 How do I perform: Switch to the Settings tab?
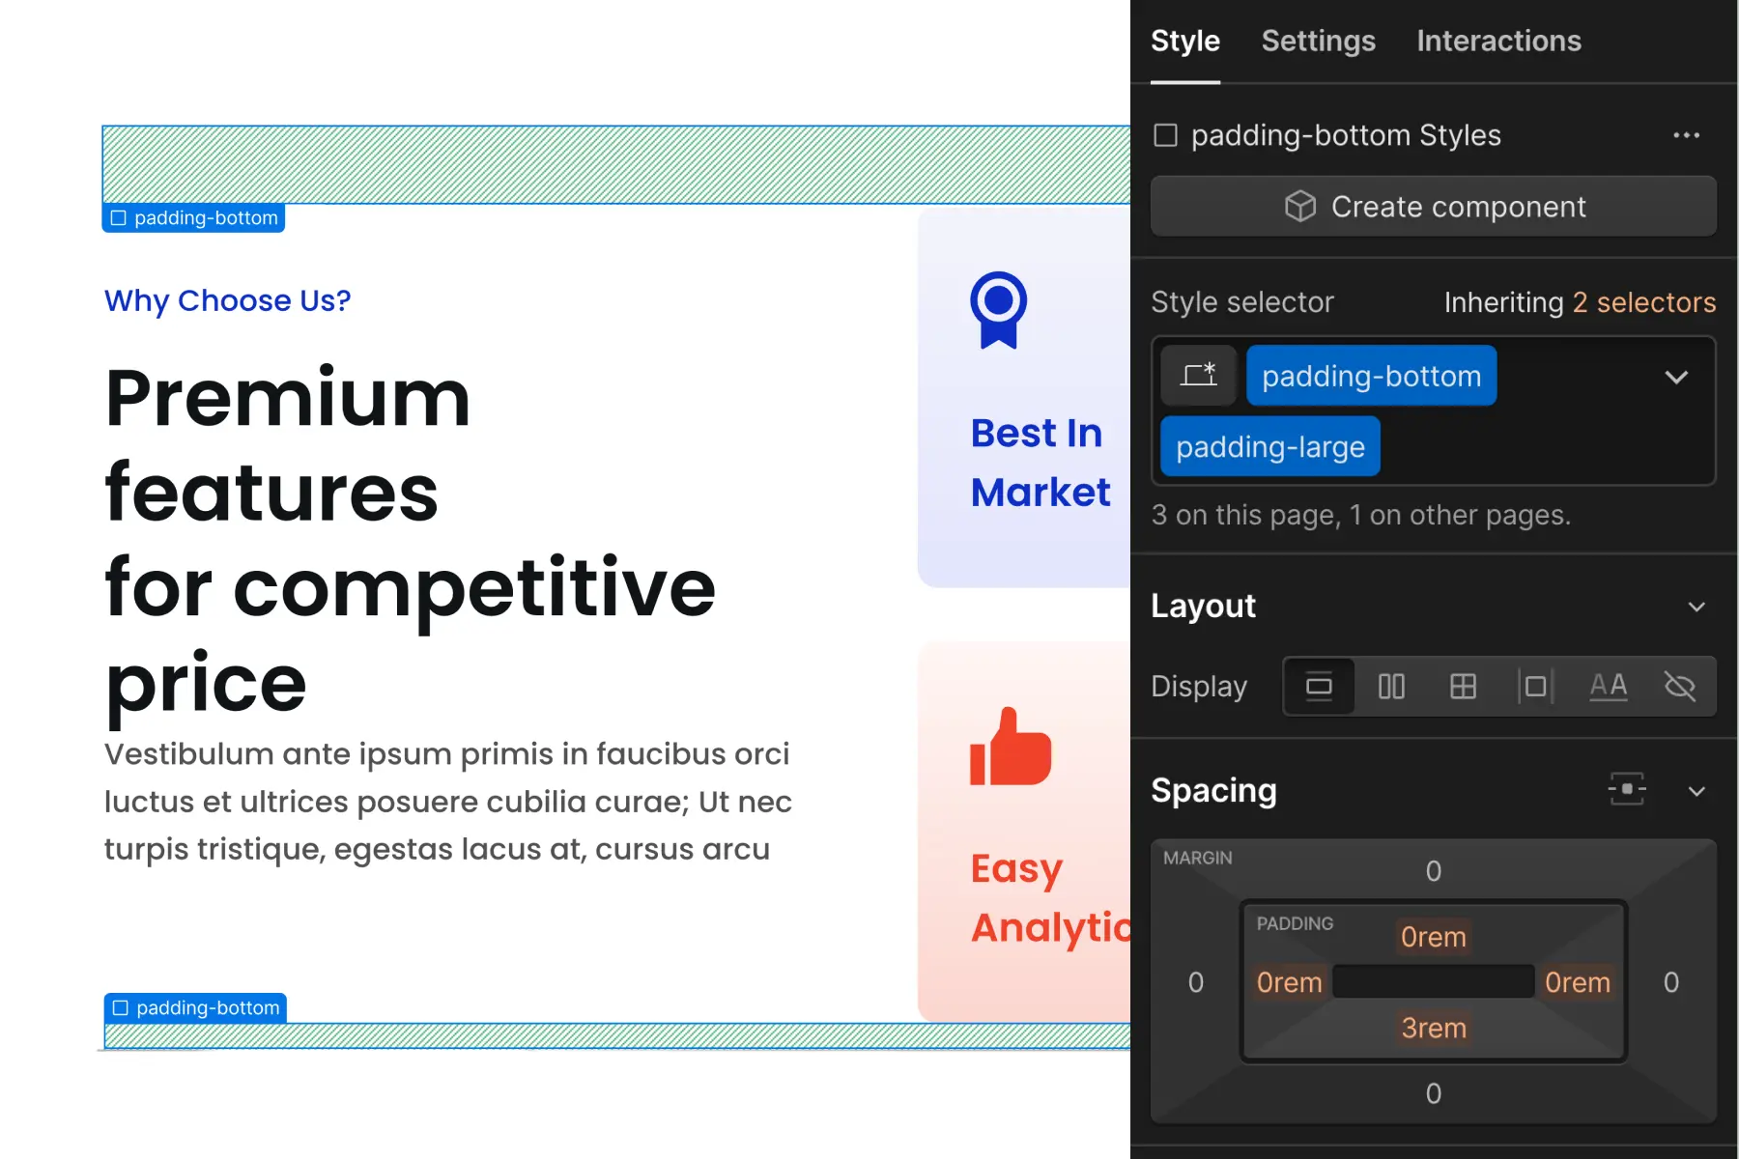point(1318,41)
